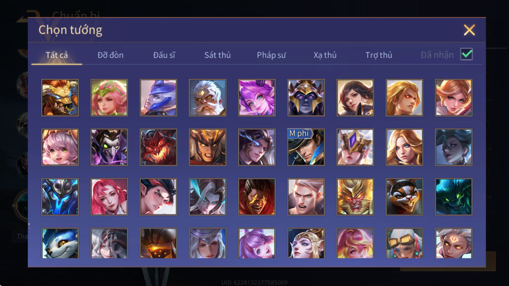Viewport: 509px width, 286px height.
Task: Pick the green-eyed plague mask hero
Action: coord(109,147)
